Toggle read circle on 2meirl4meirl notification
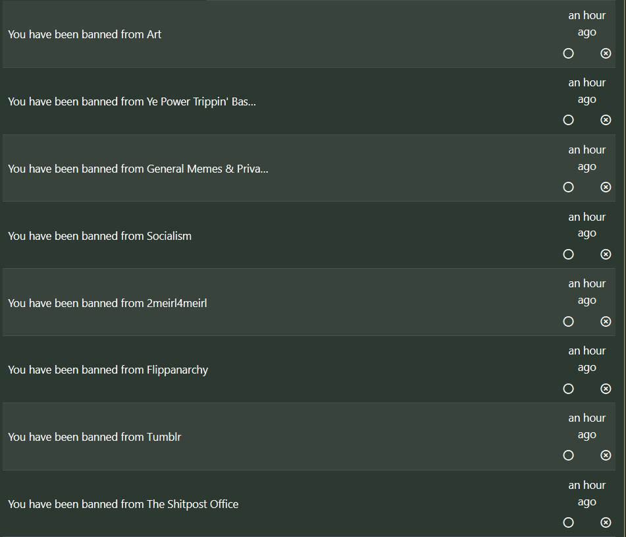 (569, 322)
